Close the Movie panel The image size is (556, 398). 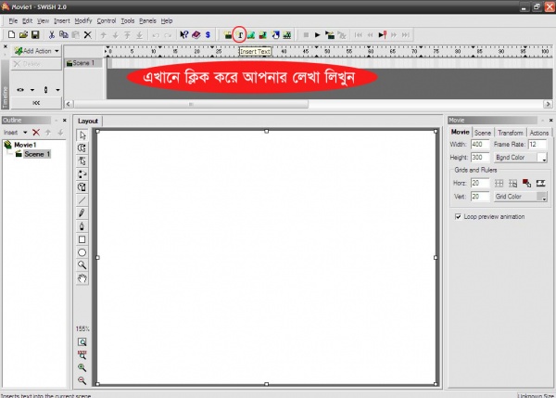(550, 121)
